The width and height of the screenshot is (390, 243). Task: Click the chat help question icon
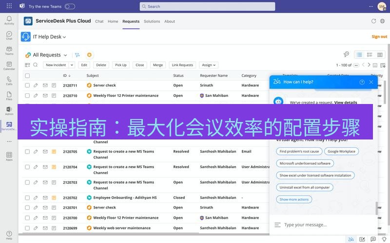[x=362, y=82]
